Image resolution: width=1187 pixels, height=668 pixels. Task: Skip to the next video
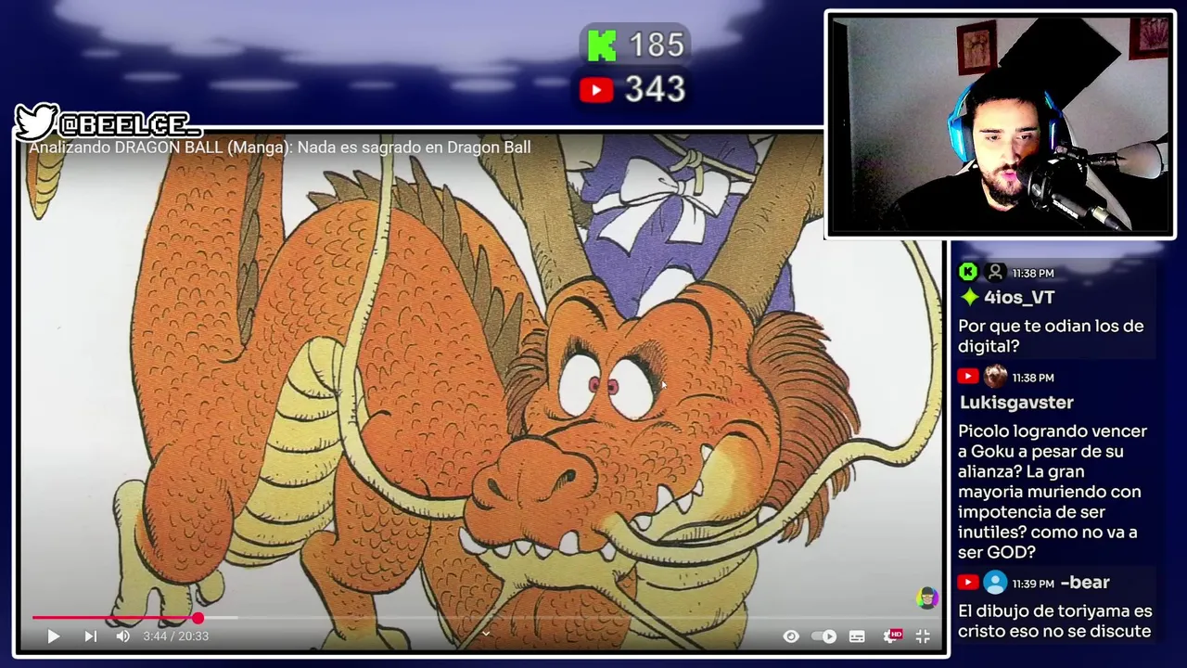90,636
